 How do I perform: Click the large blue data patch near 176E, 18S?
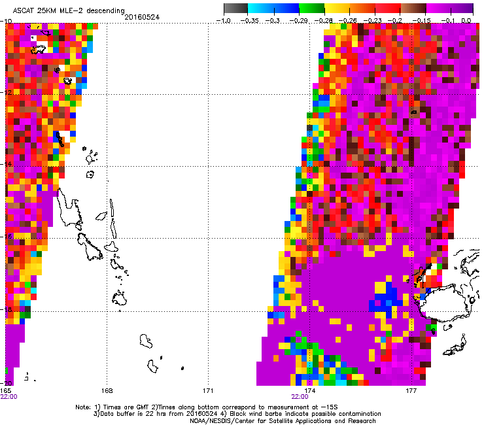[x=385, y=300]
